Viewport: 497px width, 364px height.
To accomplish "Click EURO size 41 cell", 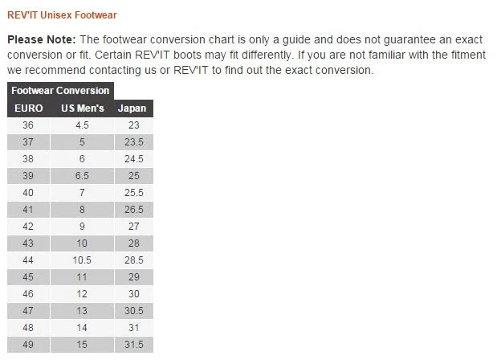I will pos(28,210).
